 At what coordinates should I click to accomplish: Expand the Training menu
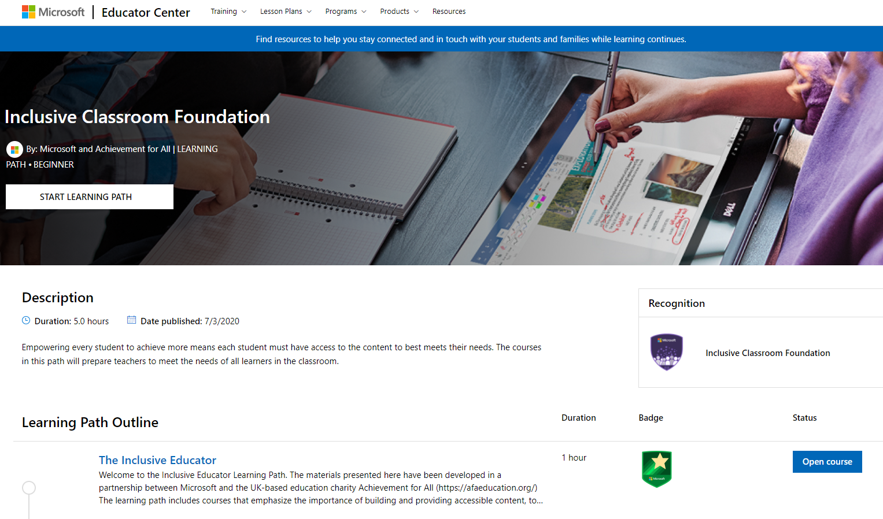[228, 12]
